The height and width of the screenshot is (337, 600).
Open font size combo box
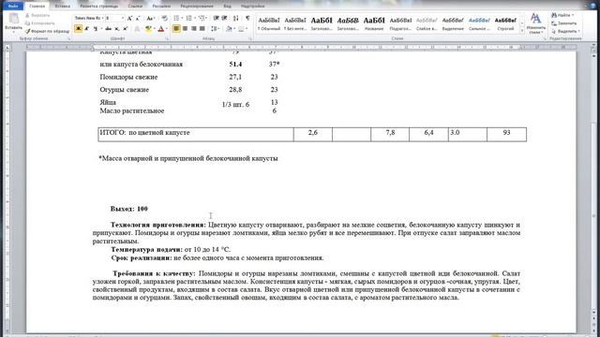114,19
